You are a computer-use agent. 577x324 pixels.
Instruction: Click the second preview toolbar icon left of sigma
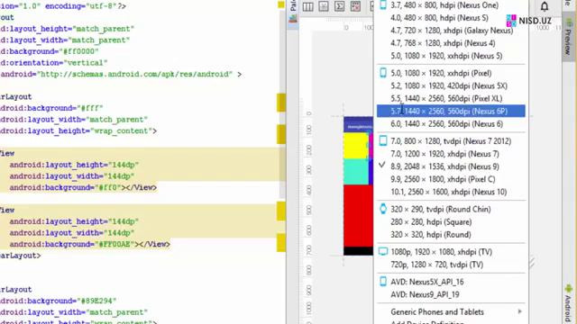[324, 6]
